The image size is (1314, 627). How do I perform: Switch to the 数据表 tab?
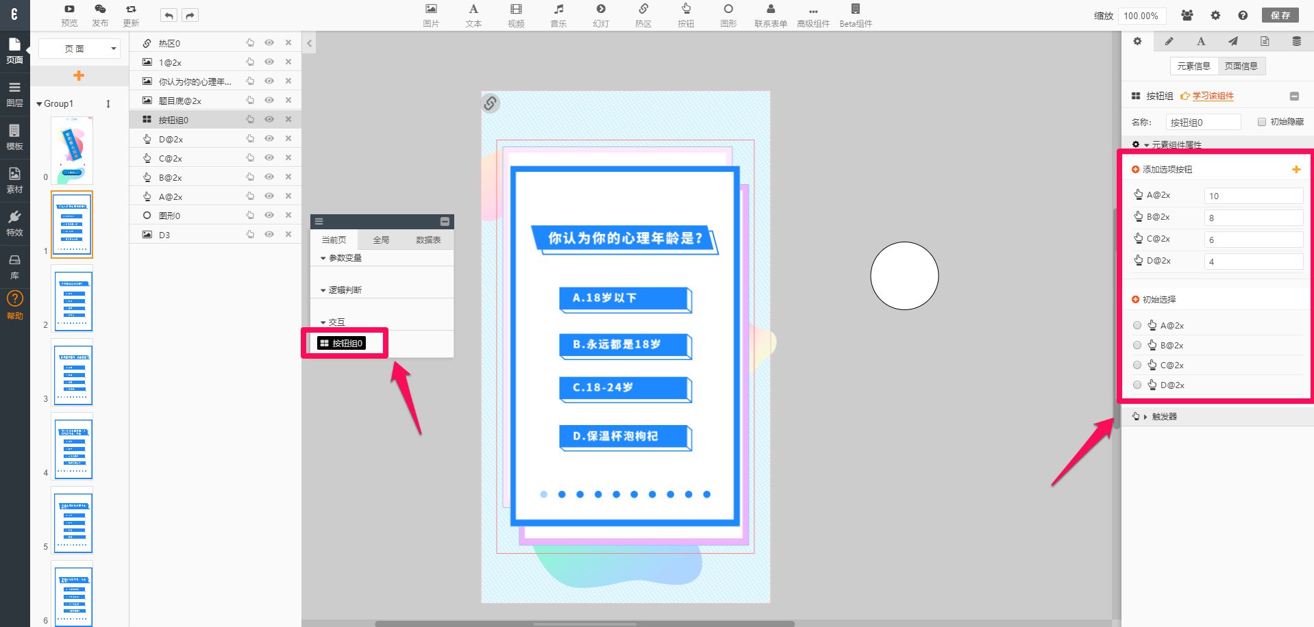428,240
